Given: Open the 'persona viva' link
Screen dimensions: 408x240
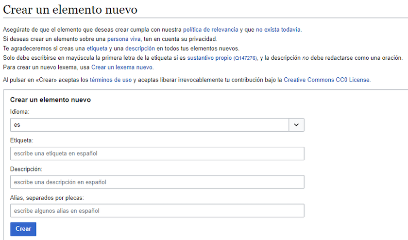Looking at the screenshot, I should (124, 39).
